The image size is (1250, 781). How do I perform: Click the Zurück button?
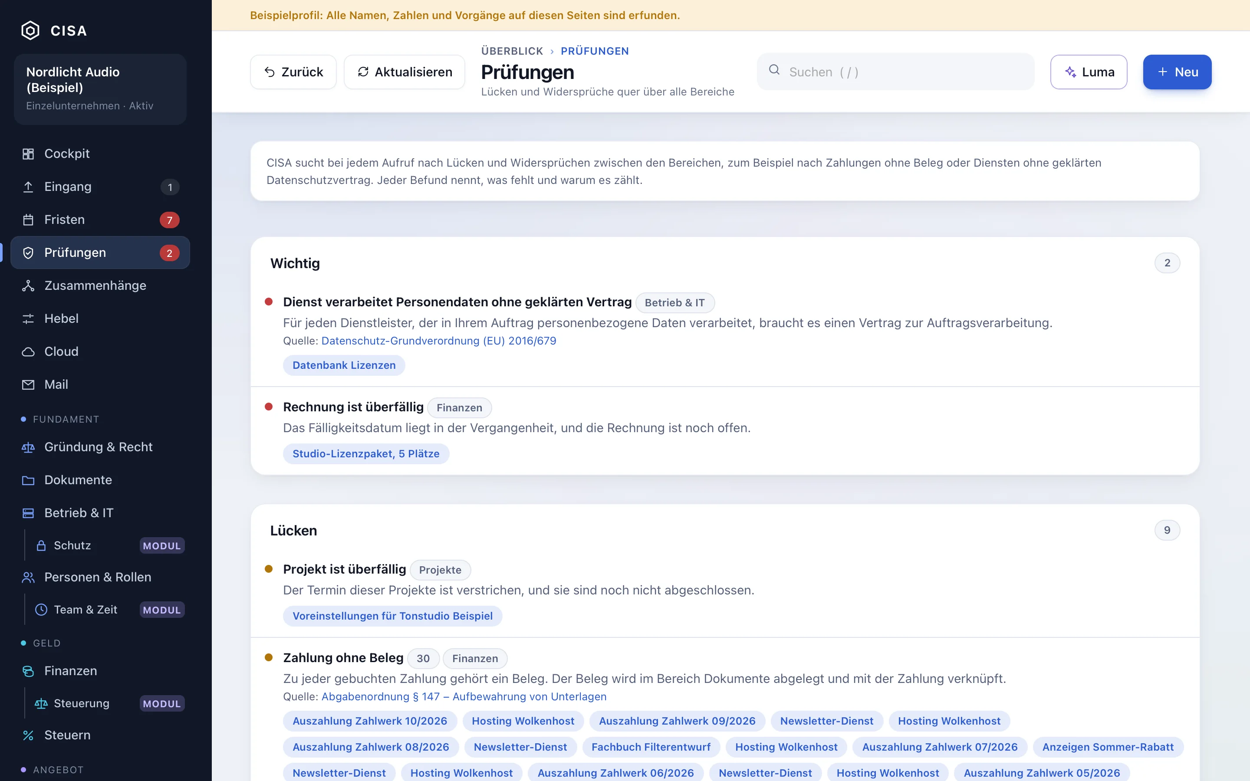coord(293,72)
